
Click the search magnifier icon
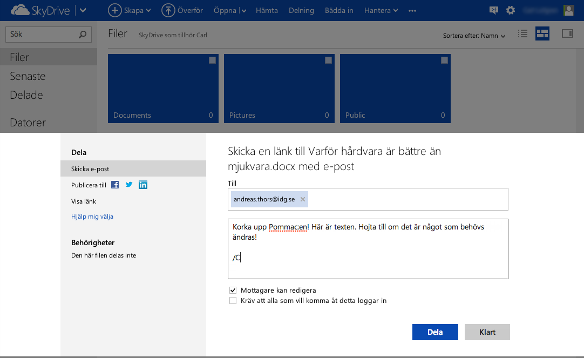pyautogui.click(x=83, y=34)
